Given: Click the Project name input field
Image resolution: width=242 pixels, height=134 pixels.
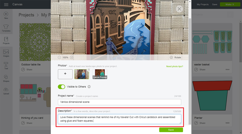Looking at the screenshot, I should (x=119, y=102).
